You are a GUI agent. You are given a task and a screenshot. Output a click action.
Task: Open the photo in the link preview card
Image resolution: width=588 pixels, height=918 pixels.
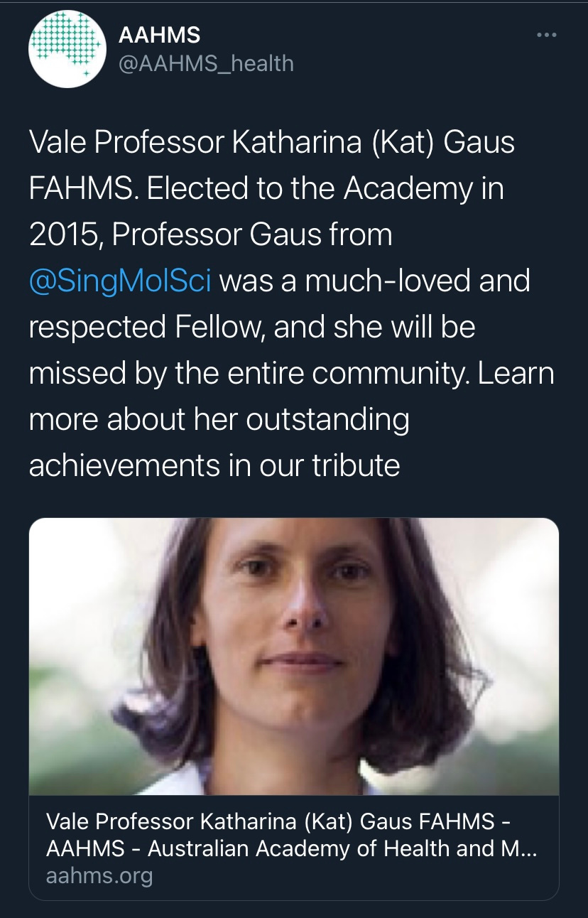pos(293,656)
